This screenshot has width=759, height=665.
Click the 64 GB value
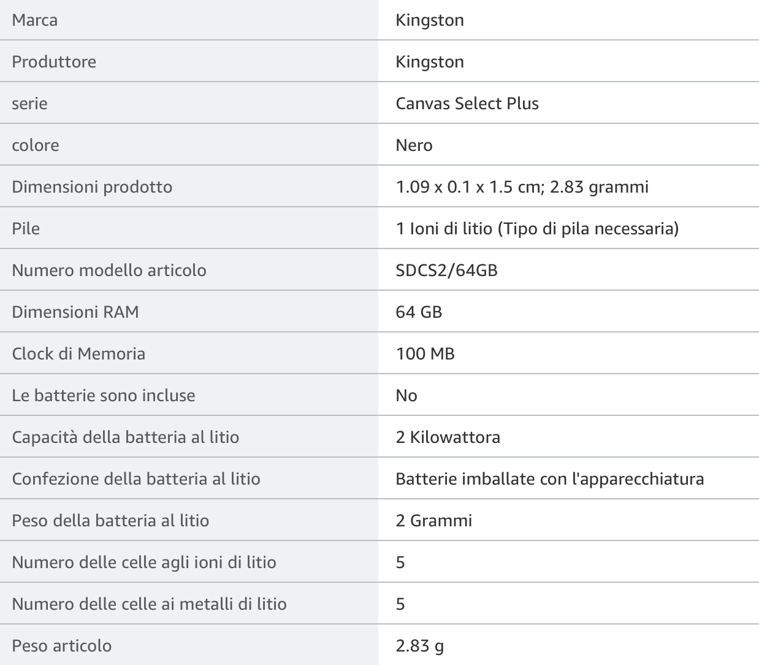[419, 312]
